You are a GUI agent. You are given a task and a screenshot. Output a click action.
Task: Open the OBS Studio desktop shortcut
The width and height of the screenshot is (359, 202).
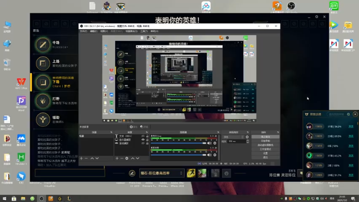(291, 7)
